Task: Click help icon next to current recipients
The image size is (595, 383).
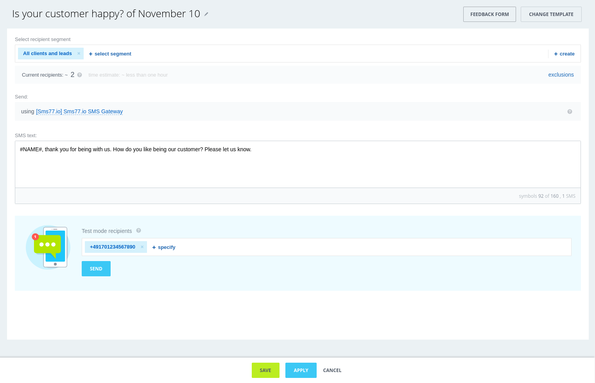Action: tap(80, 75)
